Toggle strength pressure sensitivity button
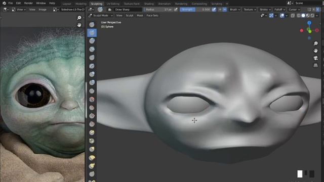This screenshot has width=324, height=182. point(214,10)
